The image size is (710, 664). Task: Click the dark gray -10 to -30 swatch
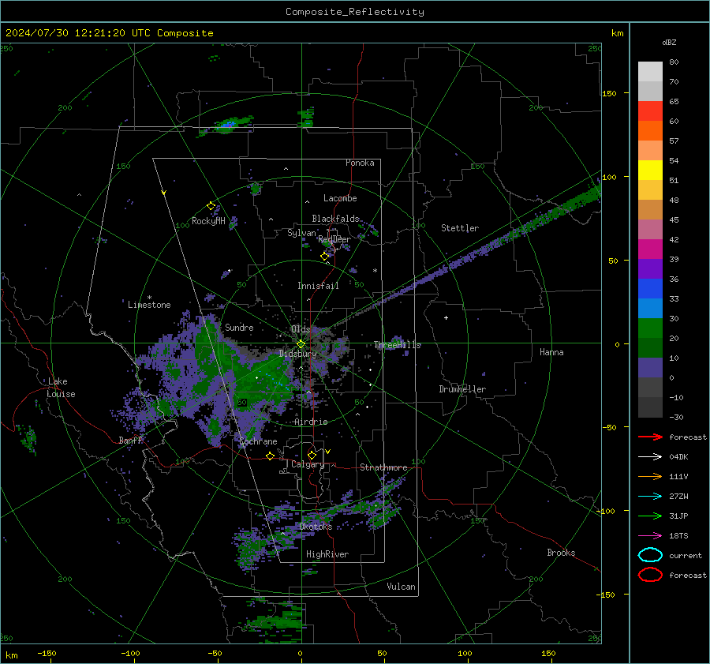click(x=650, y=407)
